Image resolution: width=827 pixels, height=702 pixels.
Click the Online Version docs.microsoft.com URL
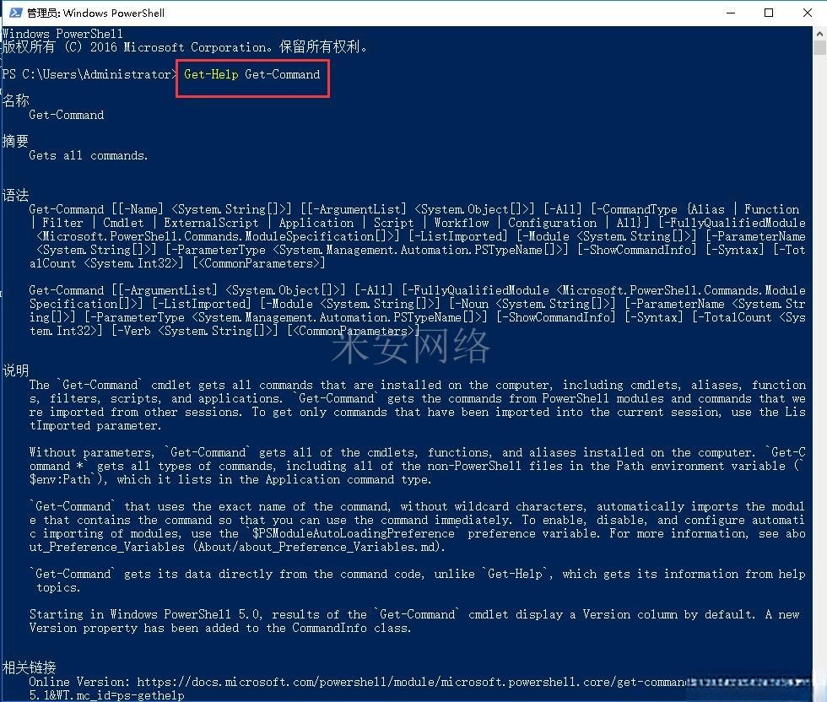tap(413, 682)
